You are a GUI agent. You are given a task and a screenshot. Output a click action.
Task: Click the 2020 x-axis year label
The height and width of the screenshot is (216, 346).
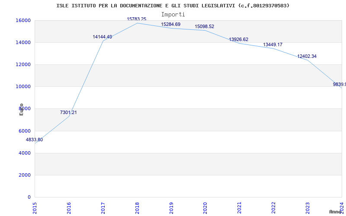[x=205, y=208]
